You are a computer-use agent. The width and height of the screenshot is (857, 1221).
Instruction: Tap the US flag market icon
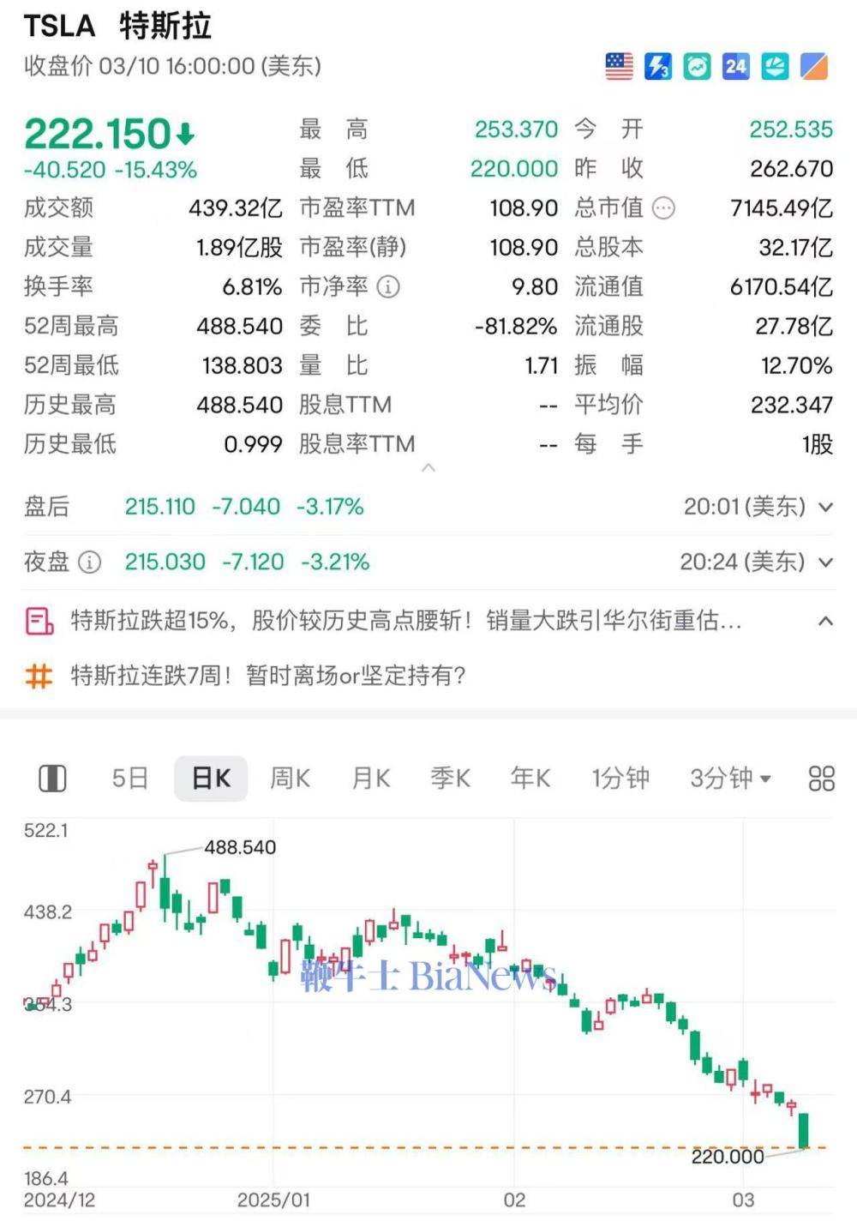[x=619, y=67]
